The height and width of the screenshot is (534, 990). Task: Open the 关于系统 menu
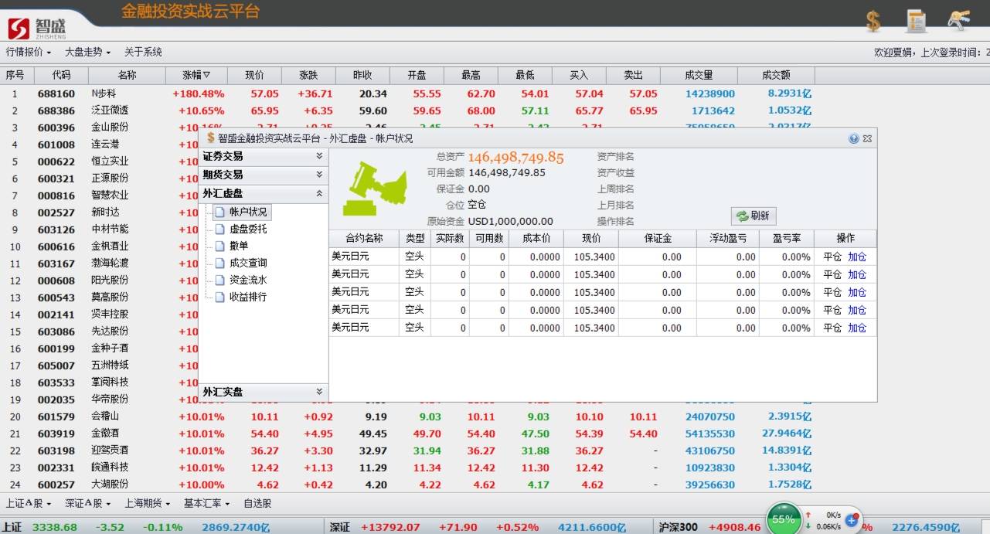pyautogui.click(x=143, y=52)
